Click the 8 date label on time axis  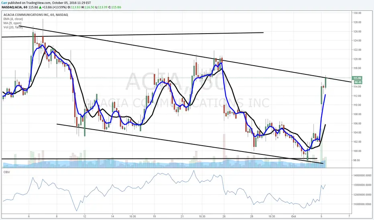(57, 216)
